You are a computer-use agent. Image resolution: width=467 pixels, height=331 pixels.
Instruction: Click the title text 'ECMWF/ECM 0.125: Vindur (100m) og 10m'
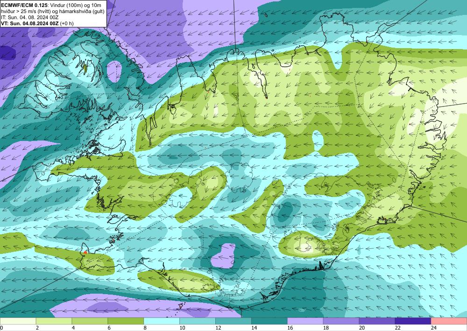point(51,5)
